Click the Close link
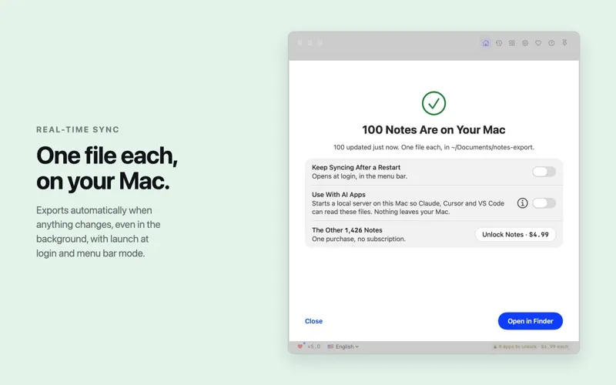 [313, 321]
